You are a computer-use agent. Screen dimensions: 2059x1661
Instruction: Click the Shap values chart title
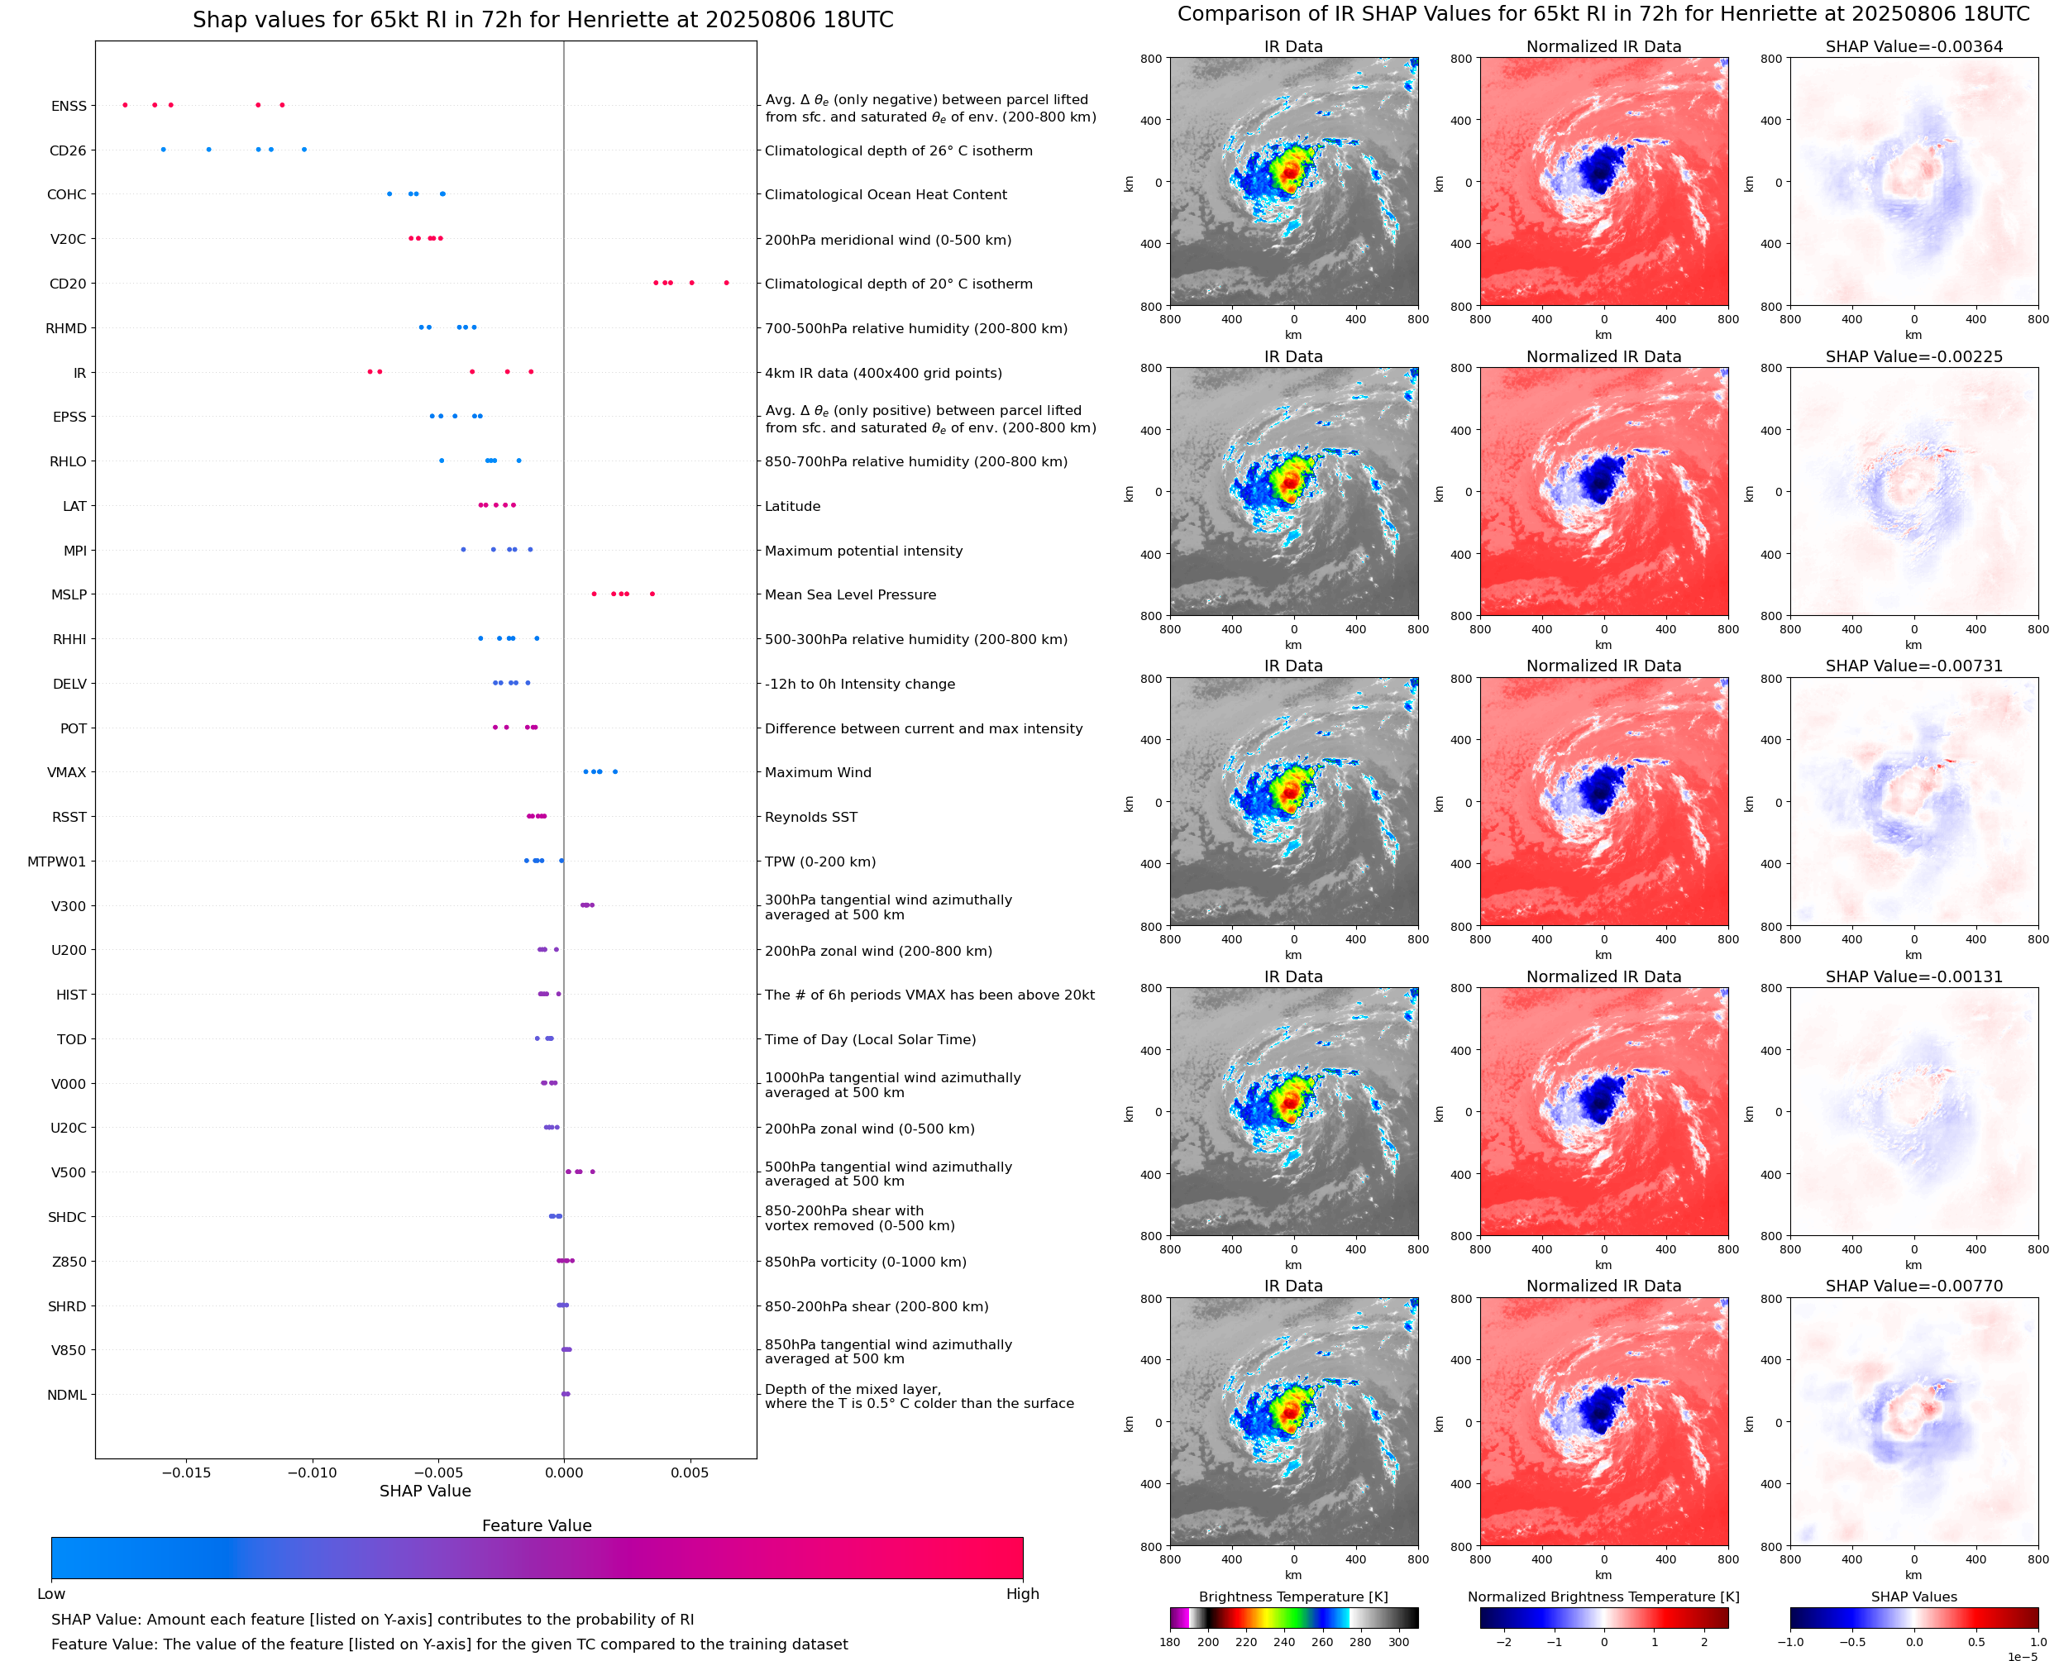coord(542,20)
